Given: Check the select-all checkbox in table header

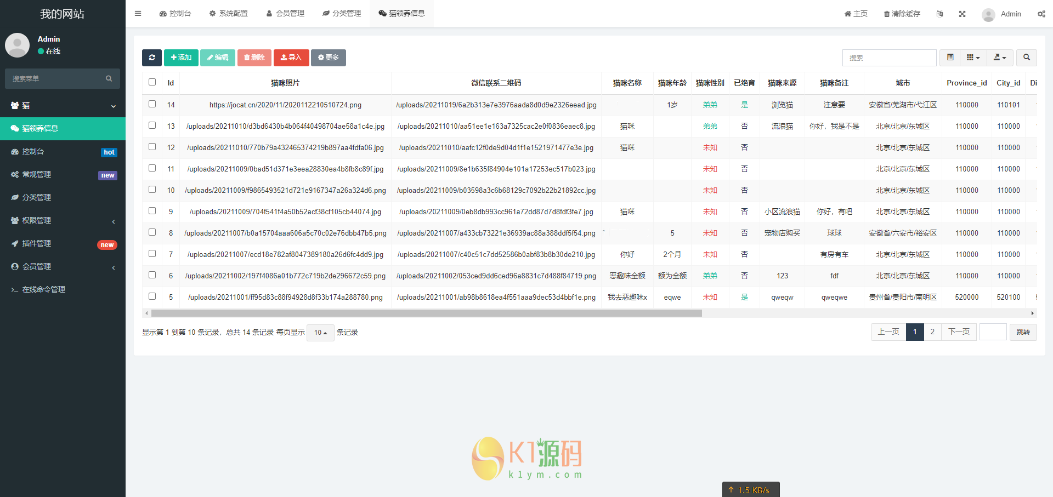Looking at the screenshot, I should point(152,82).
